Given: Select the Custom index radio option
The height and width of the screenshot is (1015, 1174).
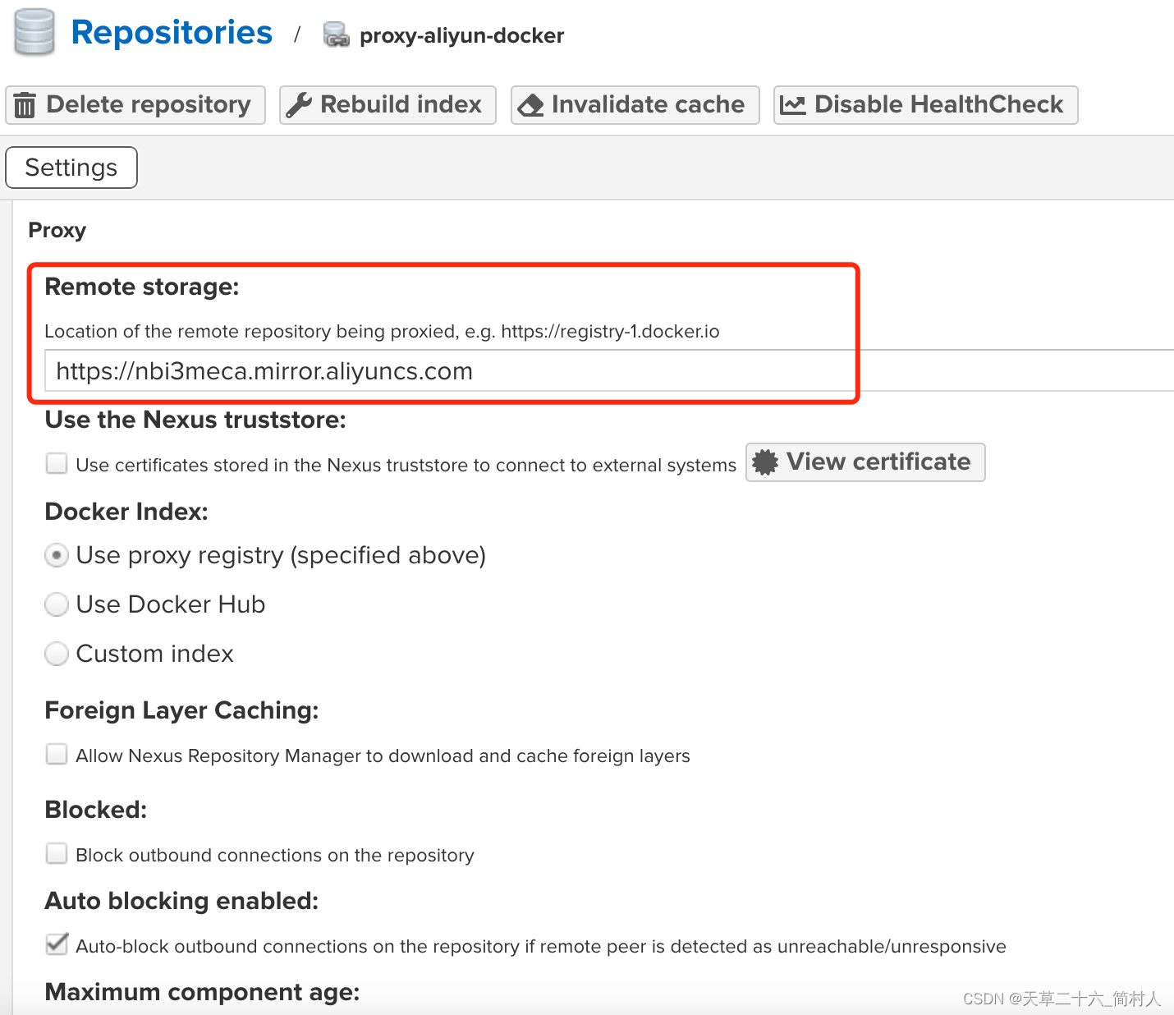Looking at the screenshot, I should [57, 654].
